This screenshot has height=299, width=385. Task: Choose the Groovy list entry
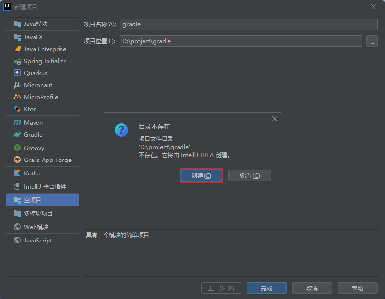click(x=42, y=148)
